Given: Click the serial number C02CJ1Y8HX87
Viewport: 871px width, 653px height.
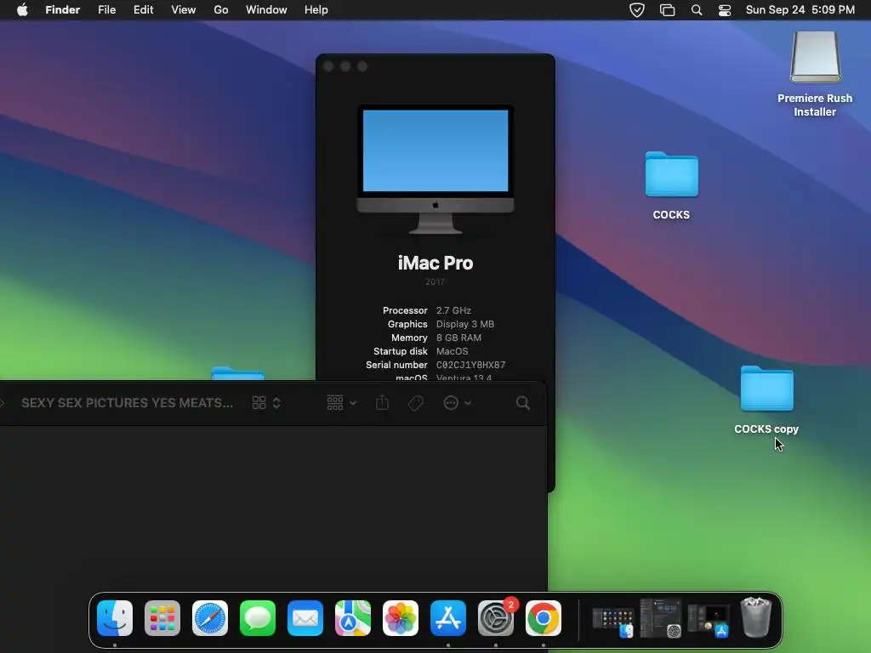Looking at the screenshot, I should coord(470,365).
